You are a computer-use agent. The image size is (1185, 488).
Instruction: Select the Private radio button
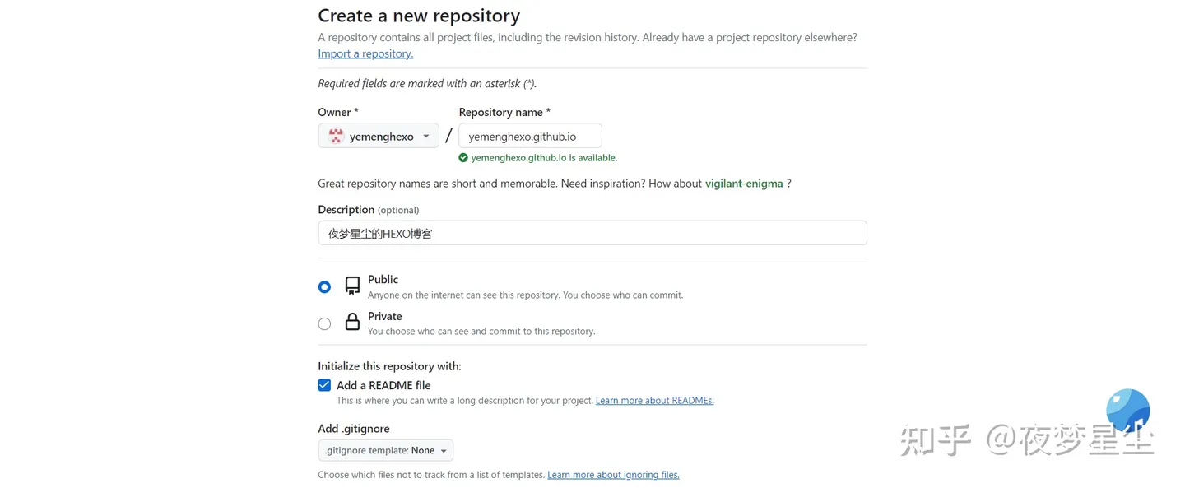coord(324,323)
